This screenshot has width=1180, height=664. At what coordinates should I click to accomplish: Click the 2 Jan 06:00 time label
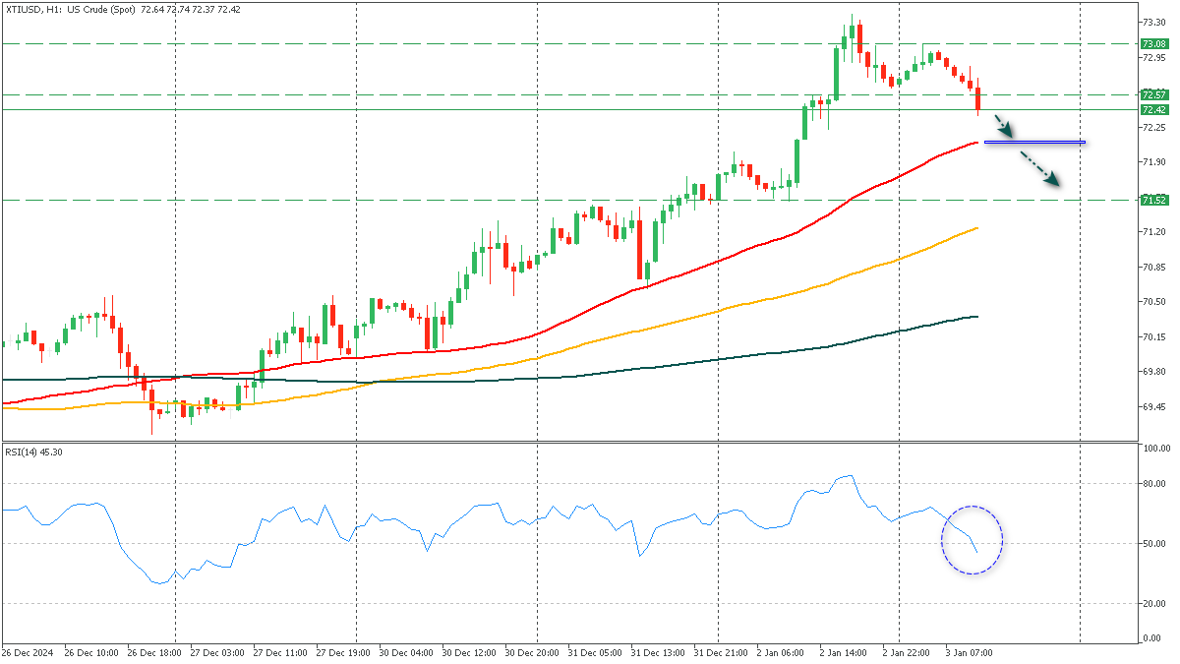[782, 652]
